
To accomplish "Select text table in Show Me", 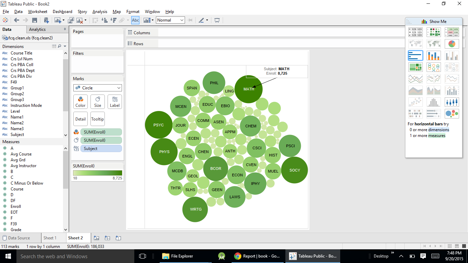I will pyautogui.click(x=416, y=32).
